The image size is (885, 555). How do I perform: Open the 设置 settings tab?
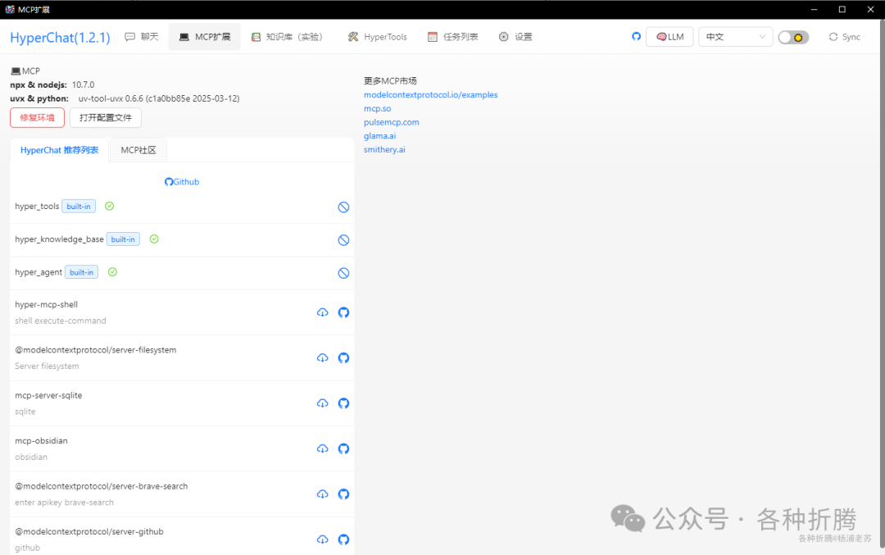[x=515, y=37]
